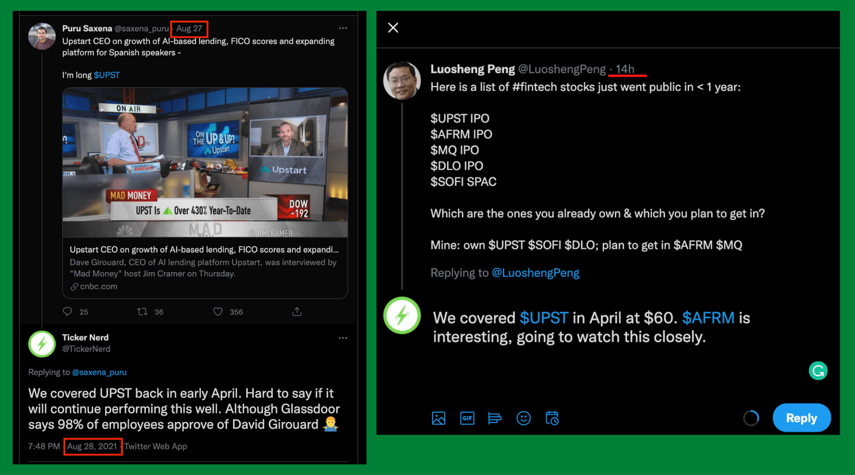Click the '$MQ IPO' line
The image size is (855, 475).
click(x=455, y=150)
